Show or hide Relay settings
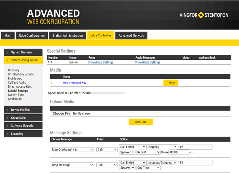Image resolution: width=239 pixels, height=173 pixels. (x=100, y=63)
